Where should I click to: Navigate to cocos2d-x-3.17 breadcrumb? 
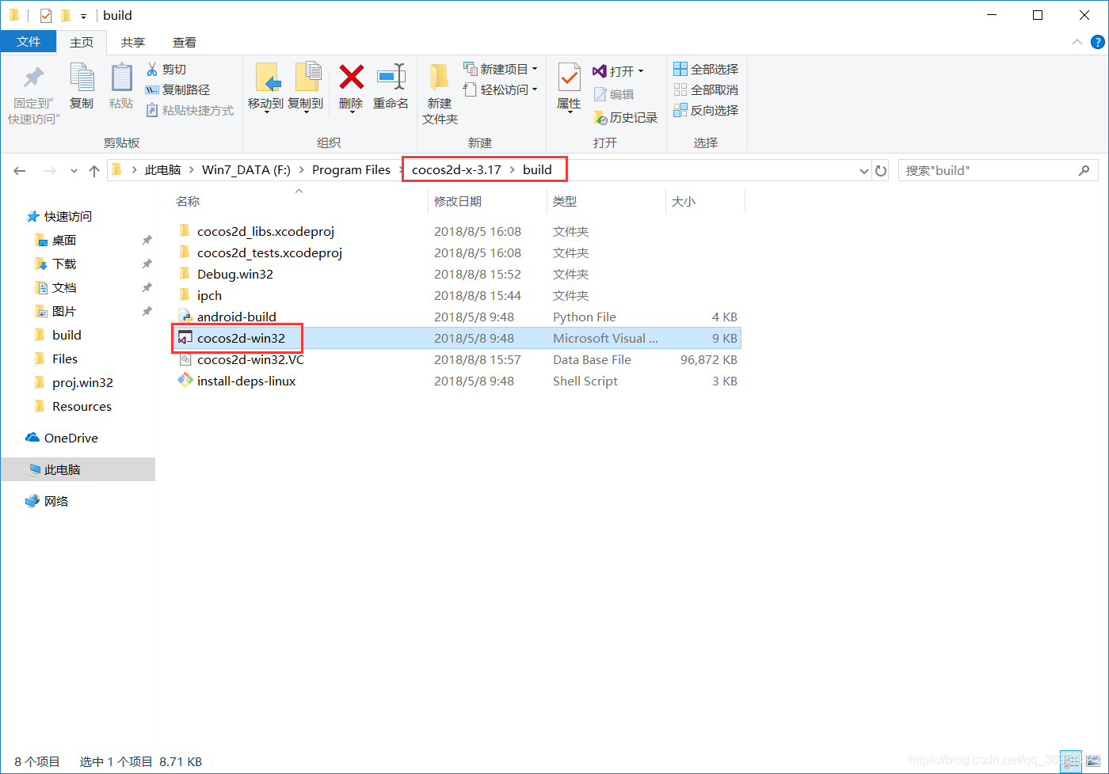pos(456,170)
